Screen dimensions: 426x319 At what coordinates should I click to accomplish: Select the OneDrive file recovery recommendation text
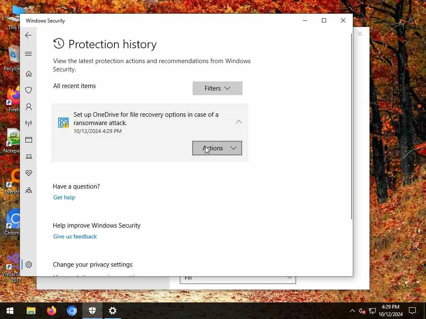click(146, 118)
